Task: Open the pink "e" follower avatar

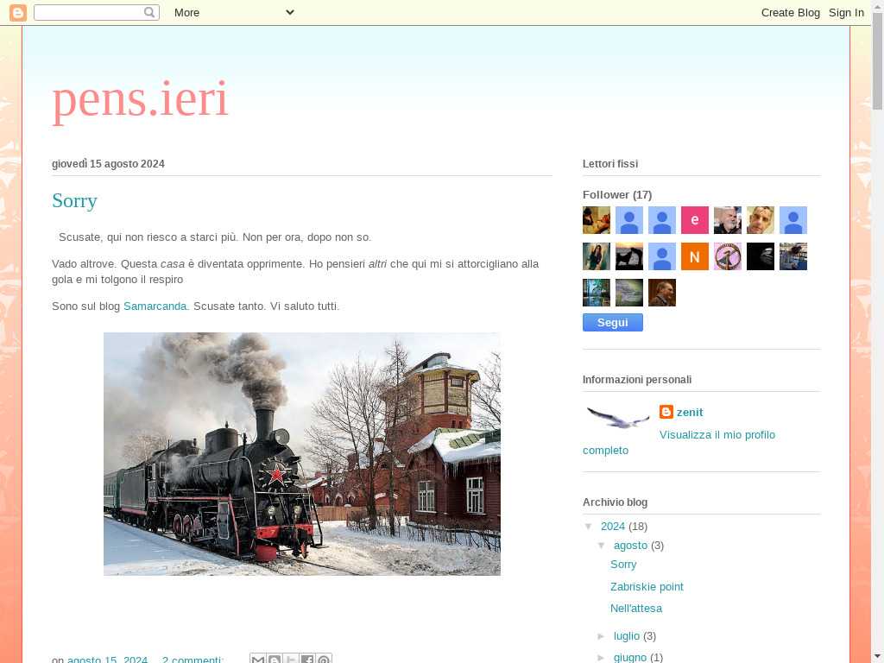Action: point(694,220)
